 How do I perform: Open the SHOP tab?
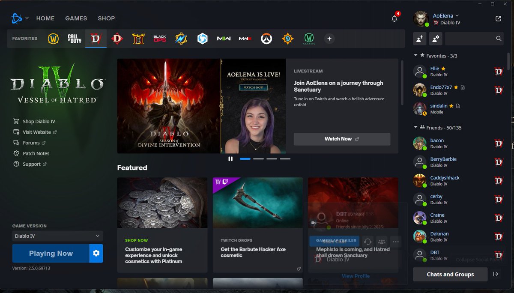pyautogui.click(x=106, y=18)
